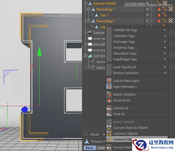This screenshot has width=175, height=151.
Task: Collapse the Rounding 2 tree node
Action: tap(89, 21)
